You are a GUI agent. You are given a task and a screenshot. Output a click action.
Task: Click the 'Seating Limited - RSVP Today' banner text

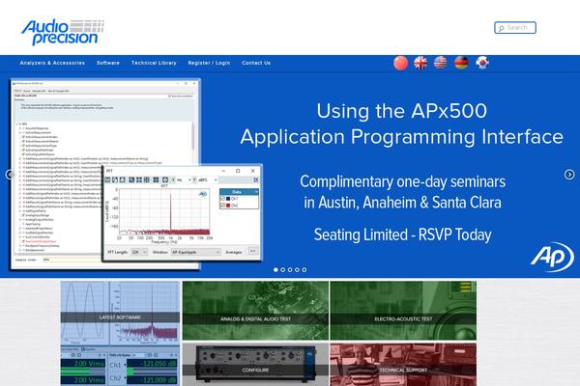402,234
